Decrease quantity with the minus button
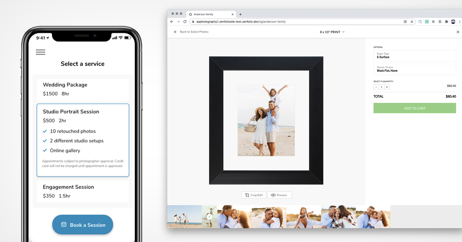Screen dimensions: 462x242 (x=376, y=87)
